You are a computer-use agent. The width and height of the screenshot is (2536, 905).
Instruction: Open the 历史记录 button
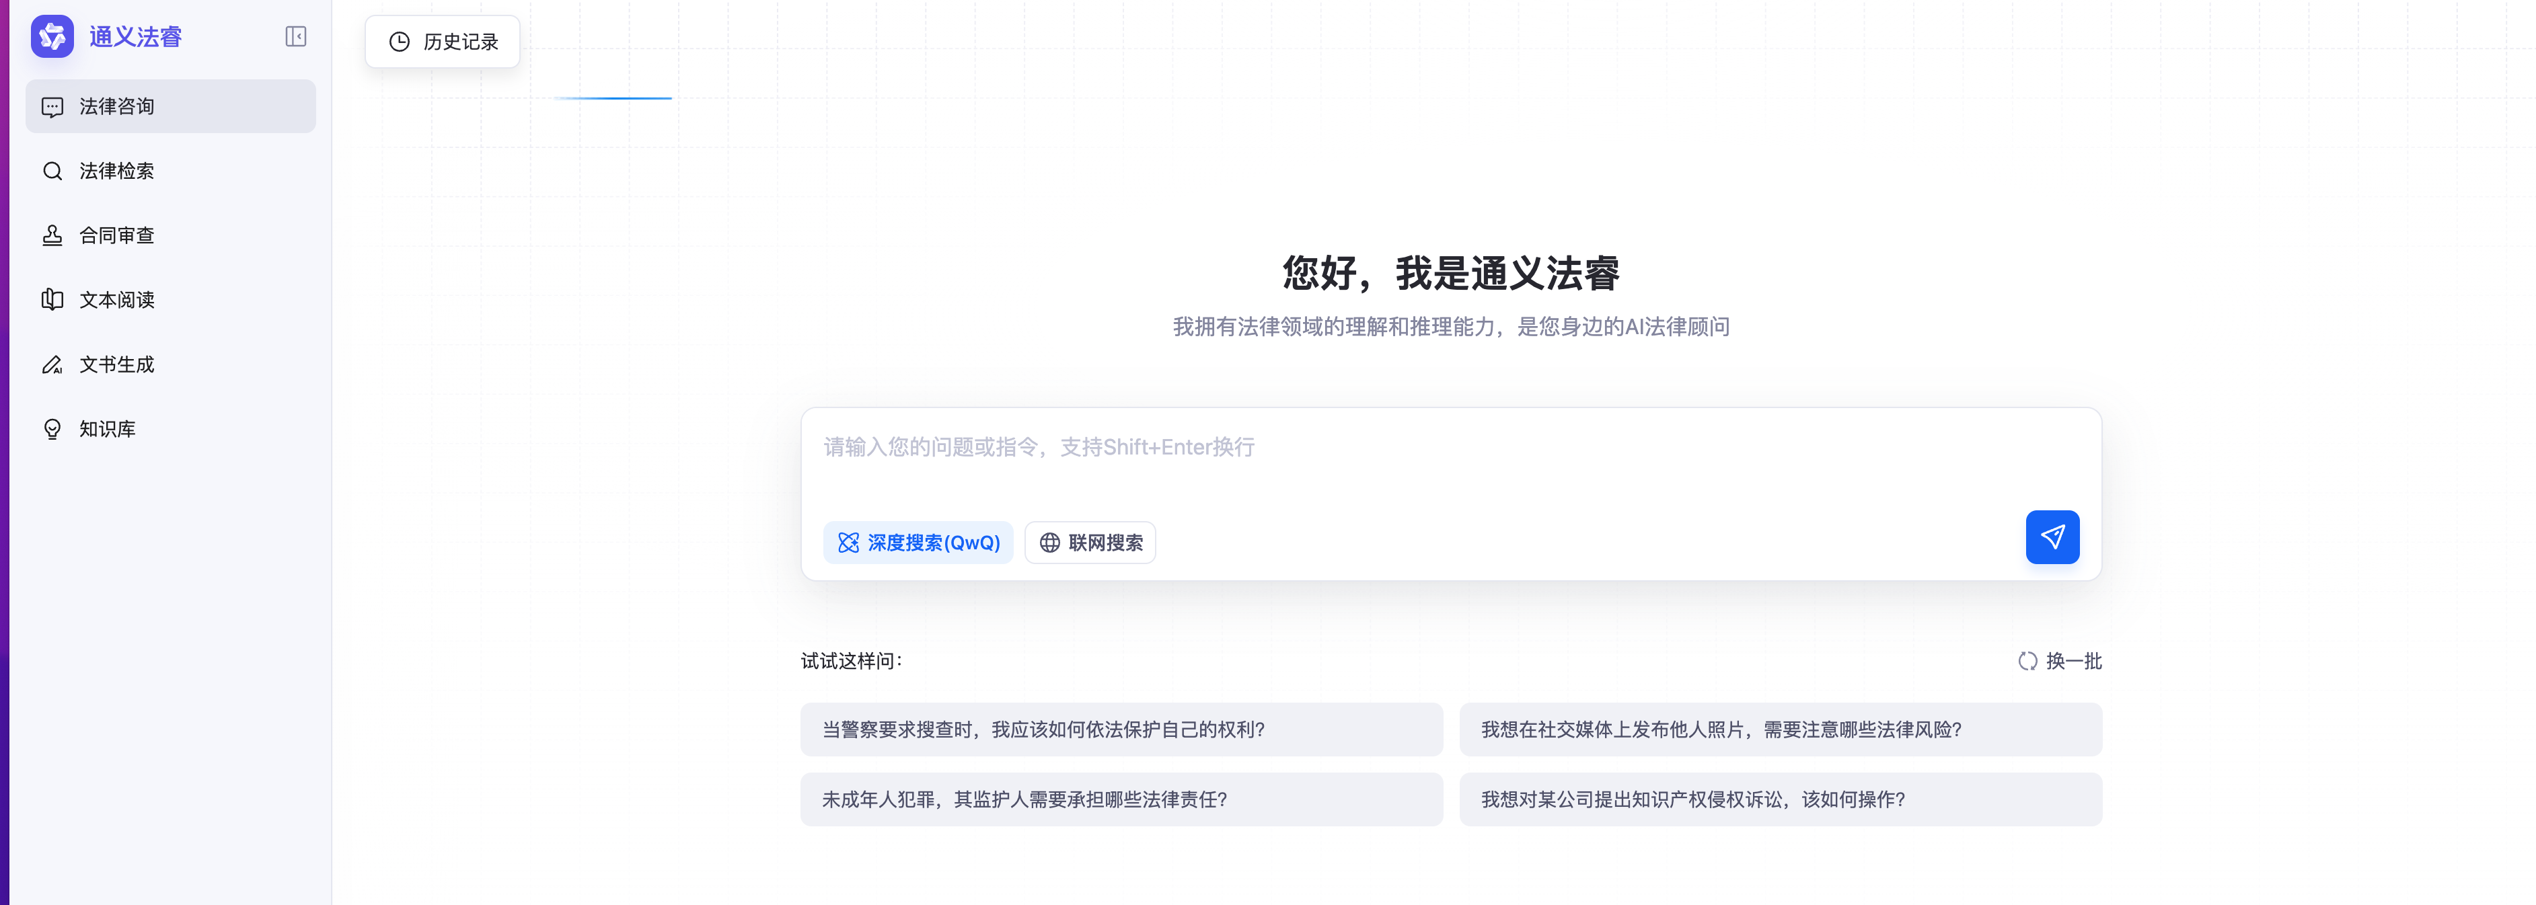coord(442,41)
